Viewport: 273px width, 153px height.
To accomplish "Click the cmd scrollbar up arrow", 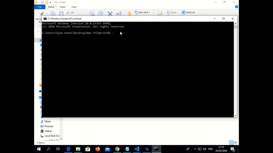I will click(235, 23).
